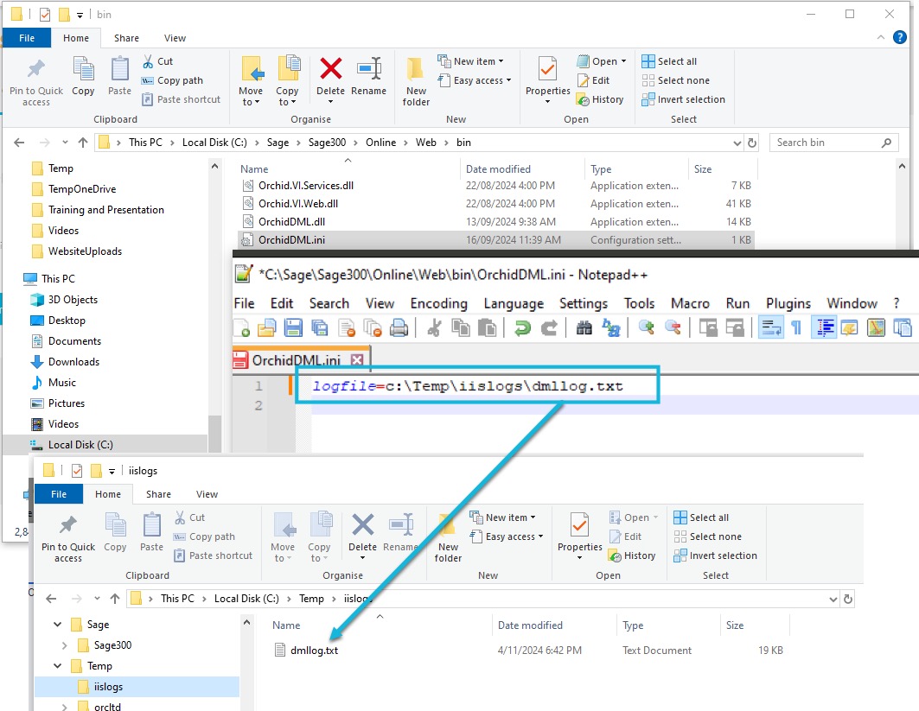Click the Redo arrow in Notepad++ toolbar
The height and width of the screenshot is (711, 919).
click(x=549, y=328)
